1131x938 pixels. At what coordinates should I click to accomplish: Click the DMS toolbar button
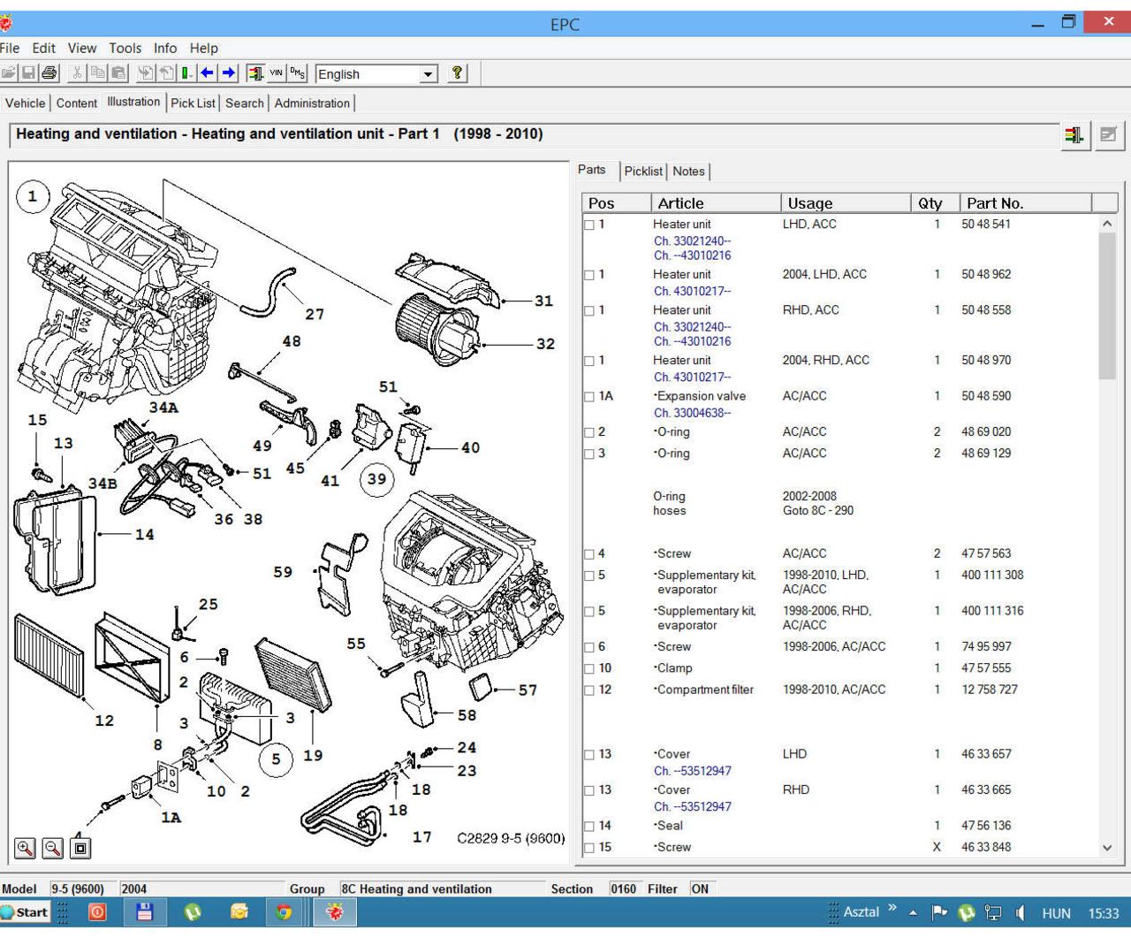click(297, 73)
